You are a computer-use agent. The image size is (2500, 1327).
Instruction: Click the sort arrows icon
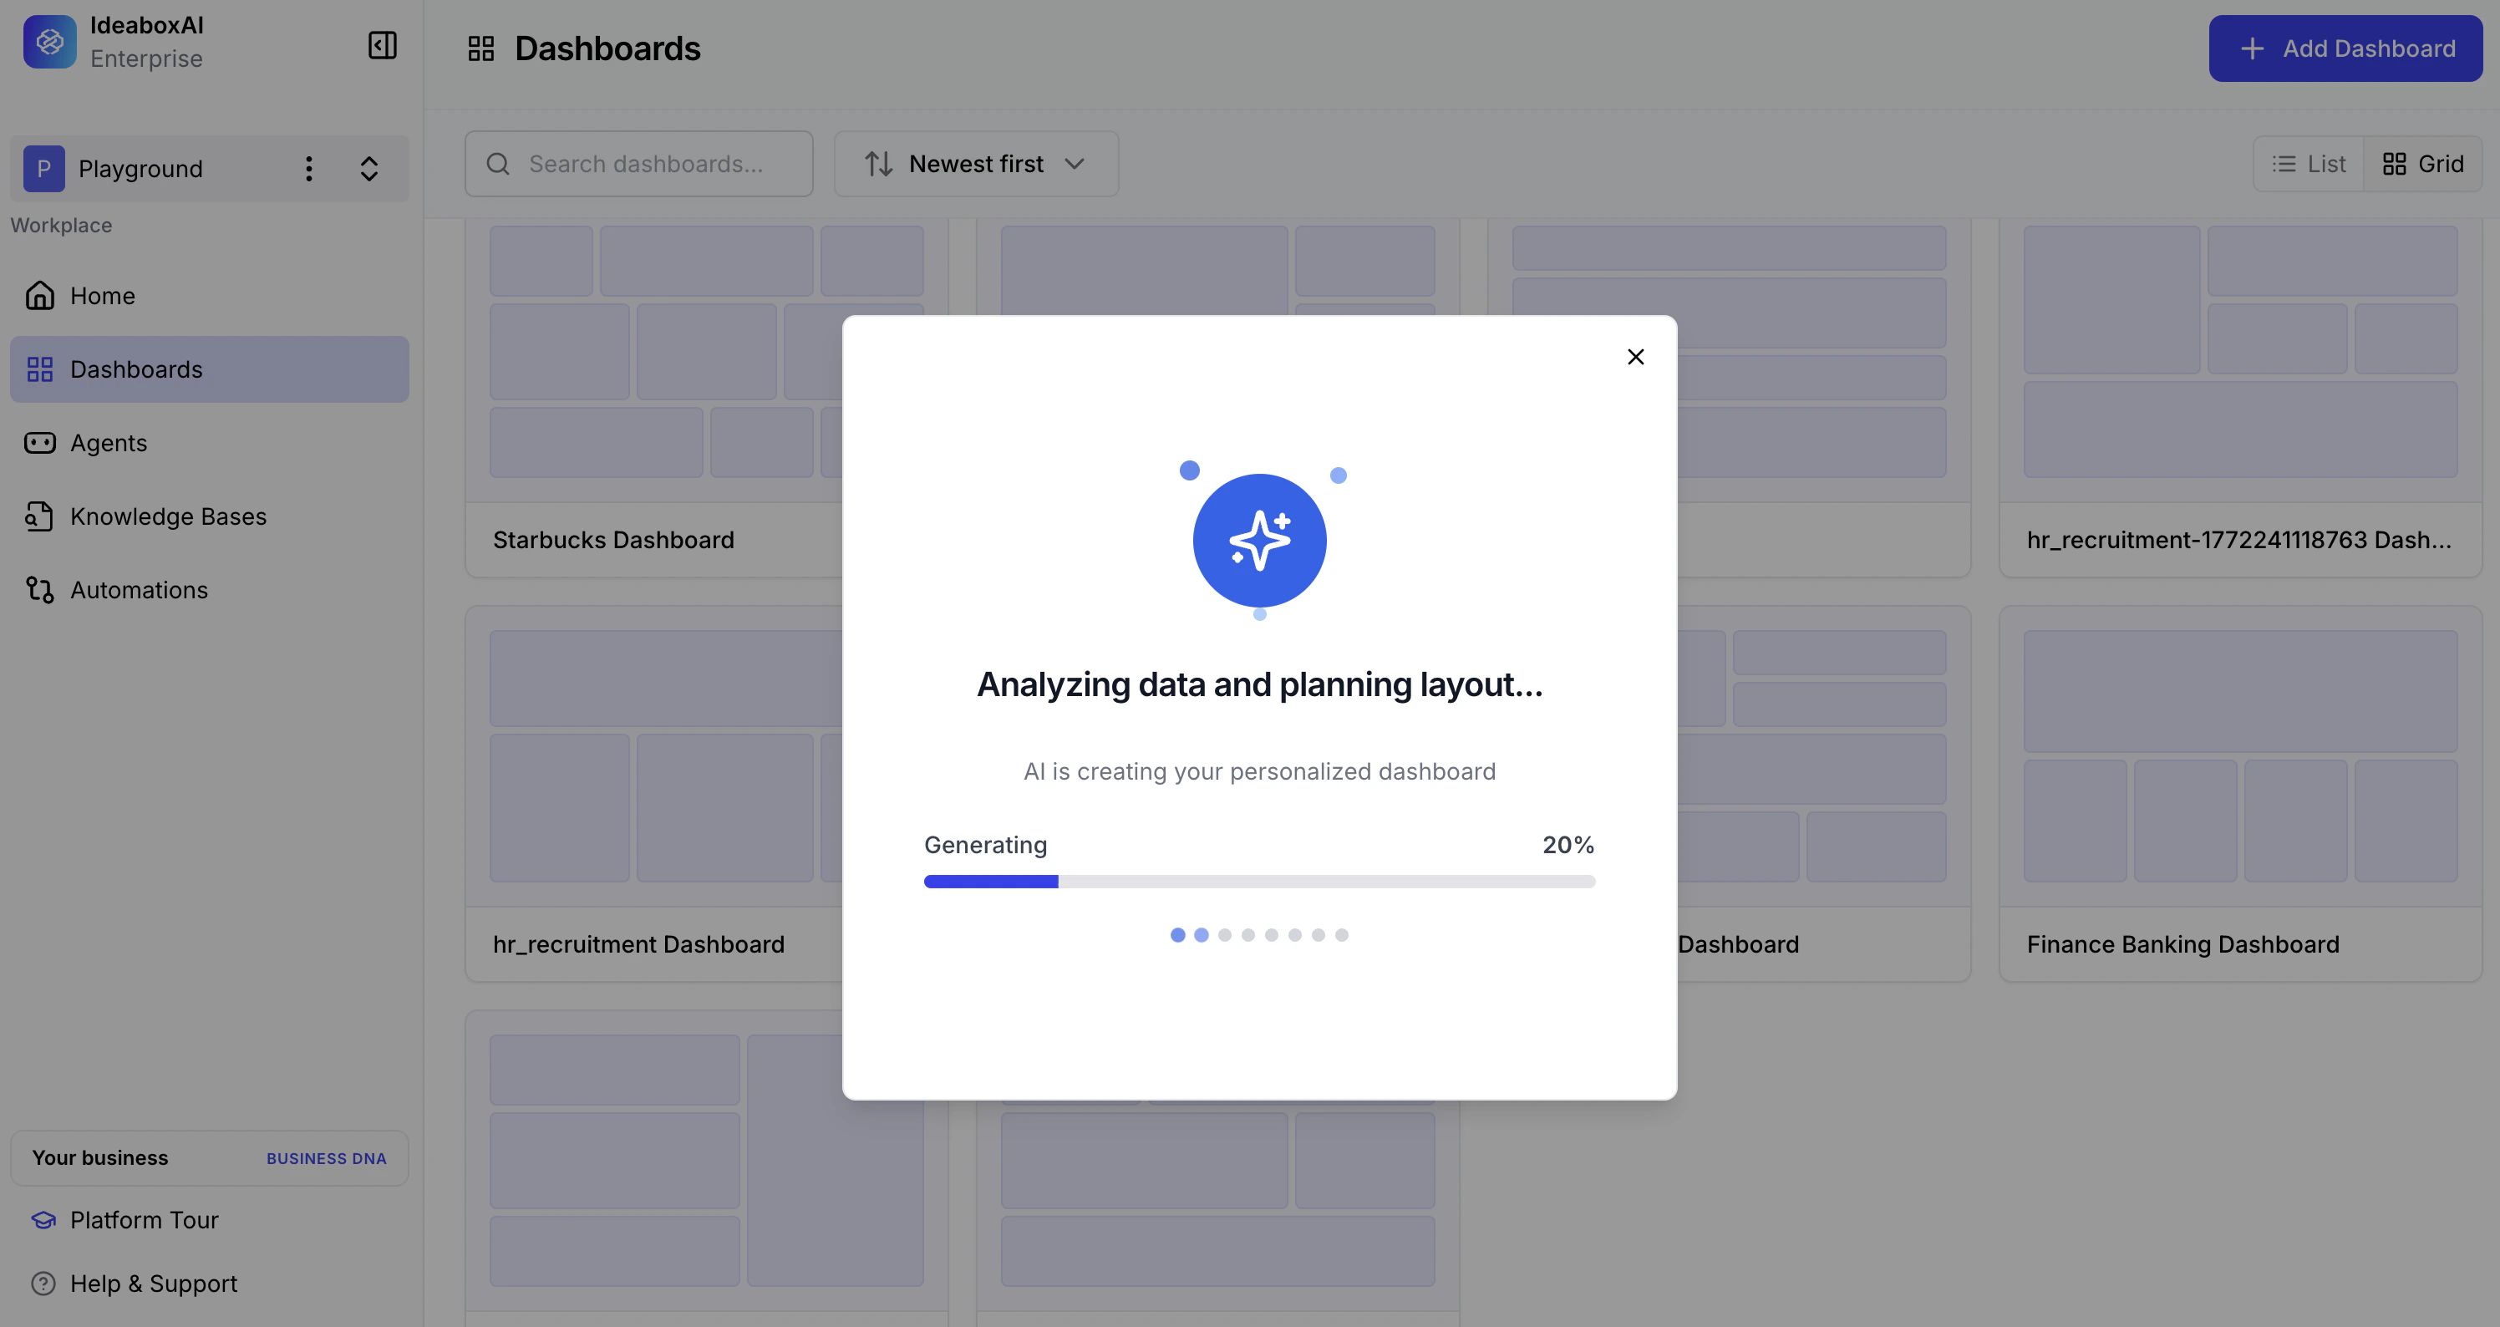point(878,164)
